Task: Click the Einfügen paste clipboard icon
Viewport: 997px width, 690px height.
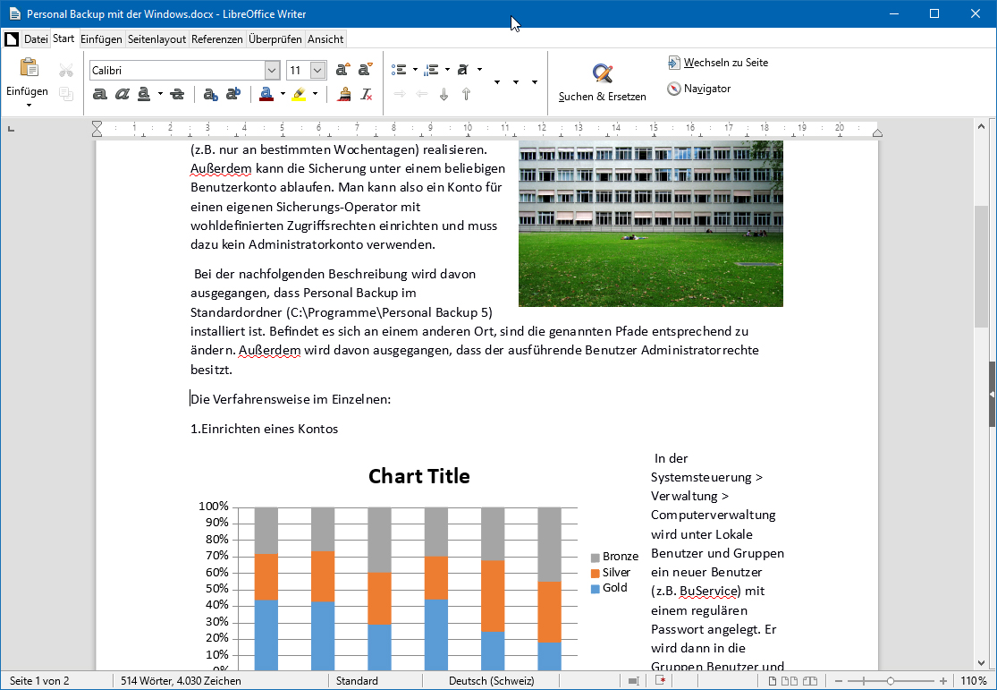Action: coord(30,67)
